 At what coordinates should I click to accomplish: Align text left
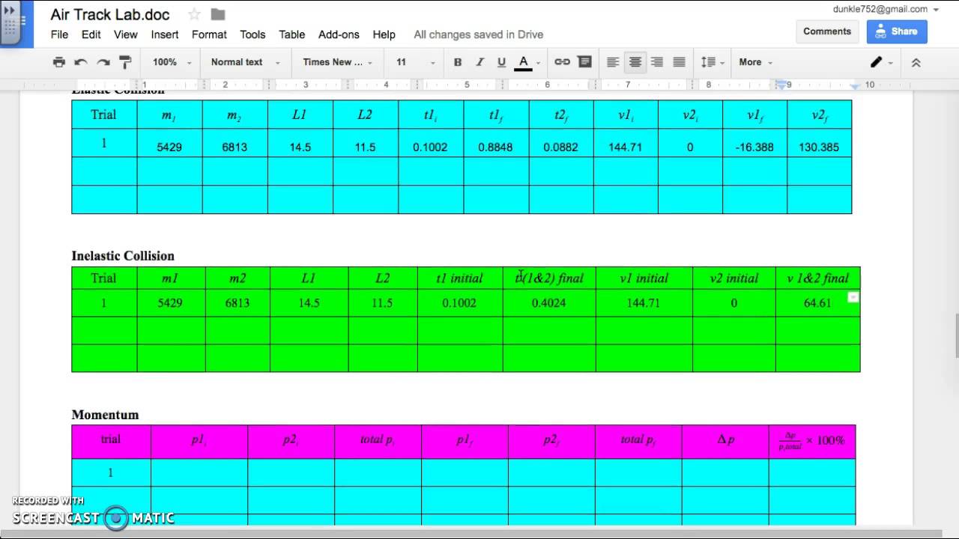click(x=613, y=62)
